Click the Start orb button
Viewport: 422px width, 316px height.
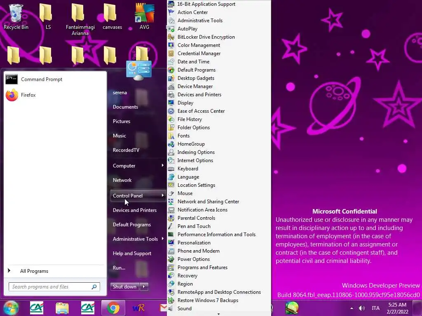10,308
